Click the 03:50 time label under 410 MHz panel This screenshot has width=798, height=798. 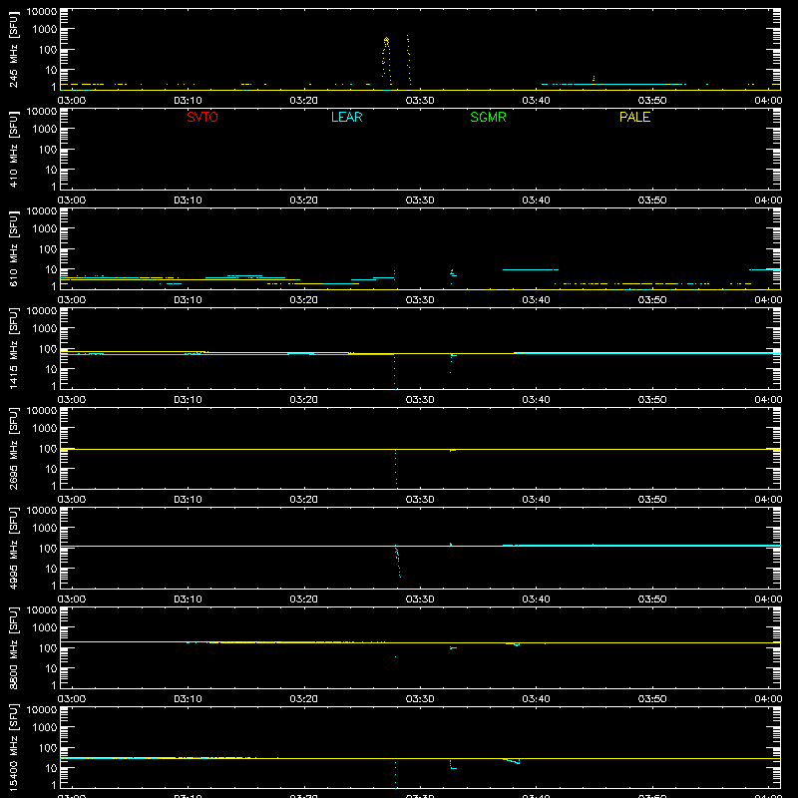click(652, 200)
